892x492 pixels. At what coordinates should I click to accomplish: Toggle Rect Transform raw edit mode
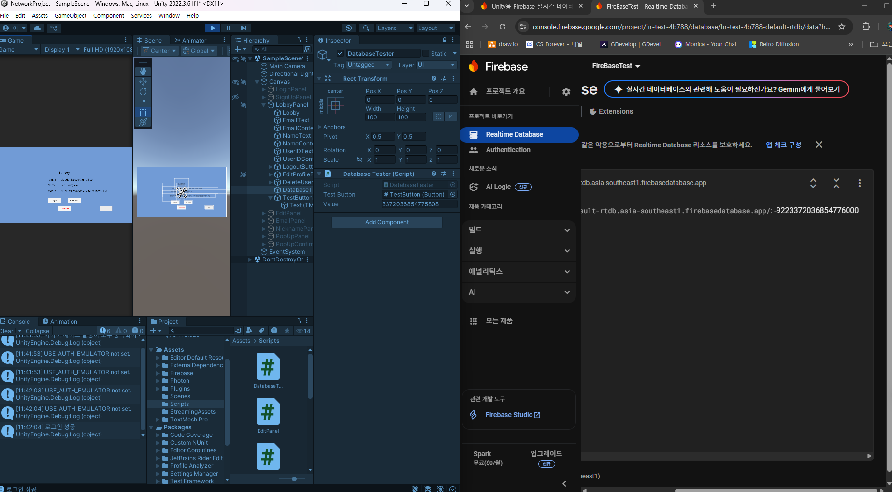450,116
